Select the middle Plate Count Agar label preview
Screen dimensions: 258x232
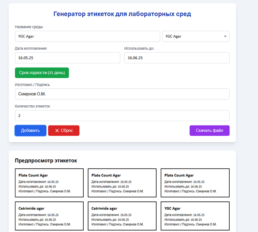tap(122, 183)
